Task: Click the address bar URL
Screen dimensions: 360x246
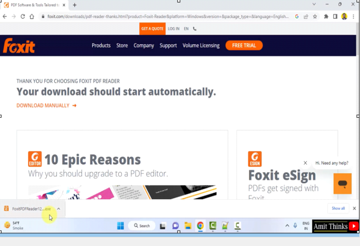Action: pyautogui.click(x=168, y=16)
